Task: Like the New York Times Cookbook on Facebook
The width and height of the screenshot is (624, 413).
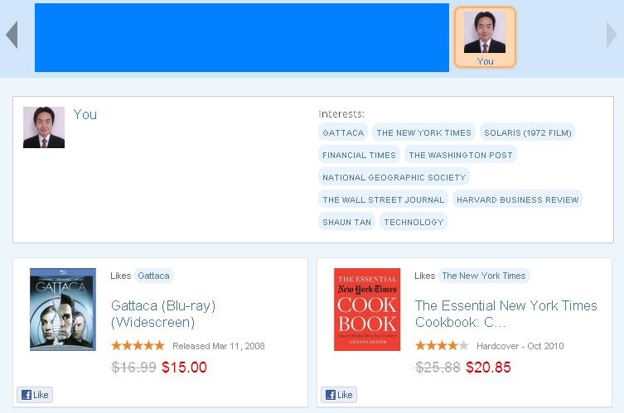Action: [339, 395]
